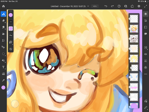
Task: Select the Paint Bucket fill tool
Action: [x=3, y=34]
